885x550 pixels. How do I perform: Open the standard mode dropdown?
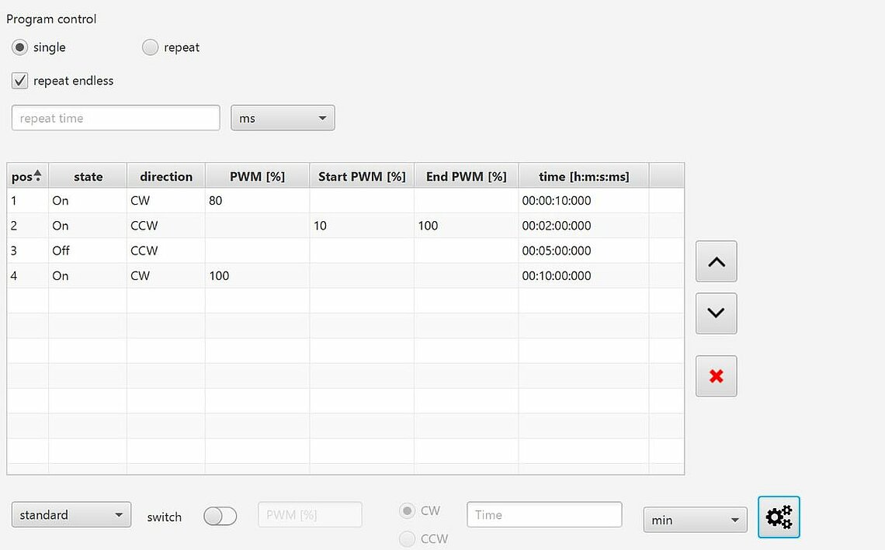[71, 515]
